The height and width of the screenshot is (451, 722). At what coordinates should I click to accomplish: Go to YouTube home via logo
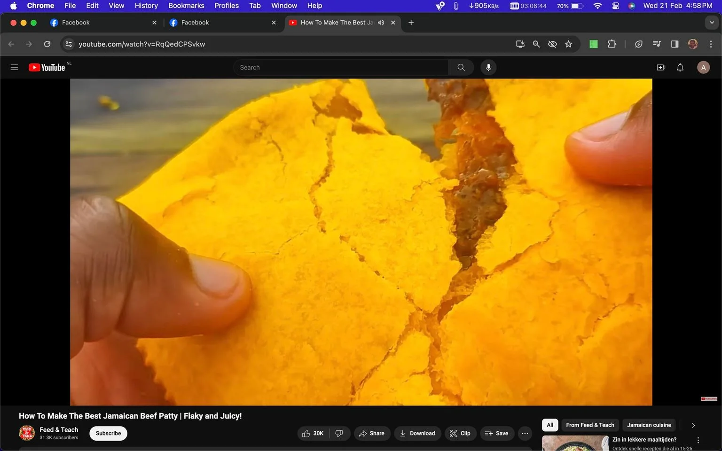click(47, 67)
